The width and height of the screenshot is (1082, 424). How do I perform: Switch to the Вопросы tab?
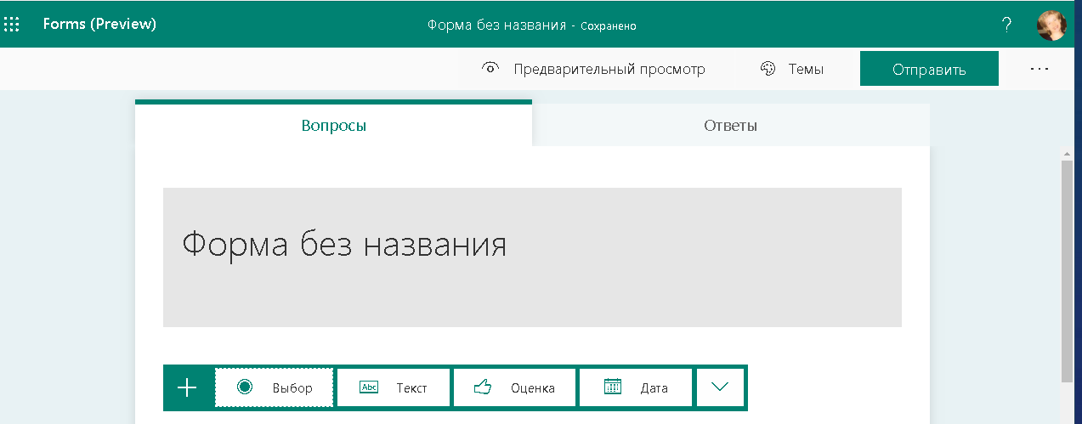[333, 126]
